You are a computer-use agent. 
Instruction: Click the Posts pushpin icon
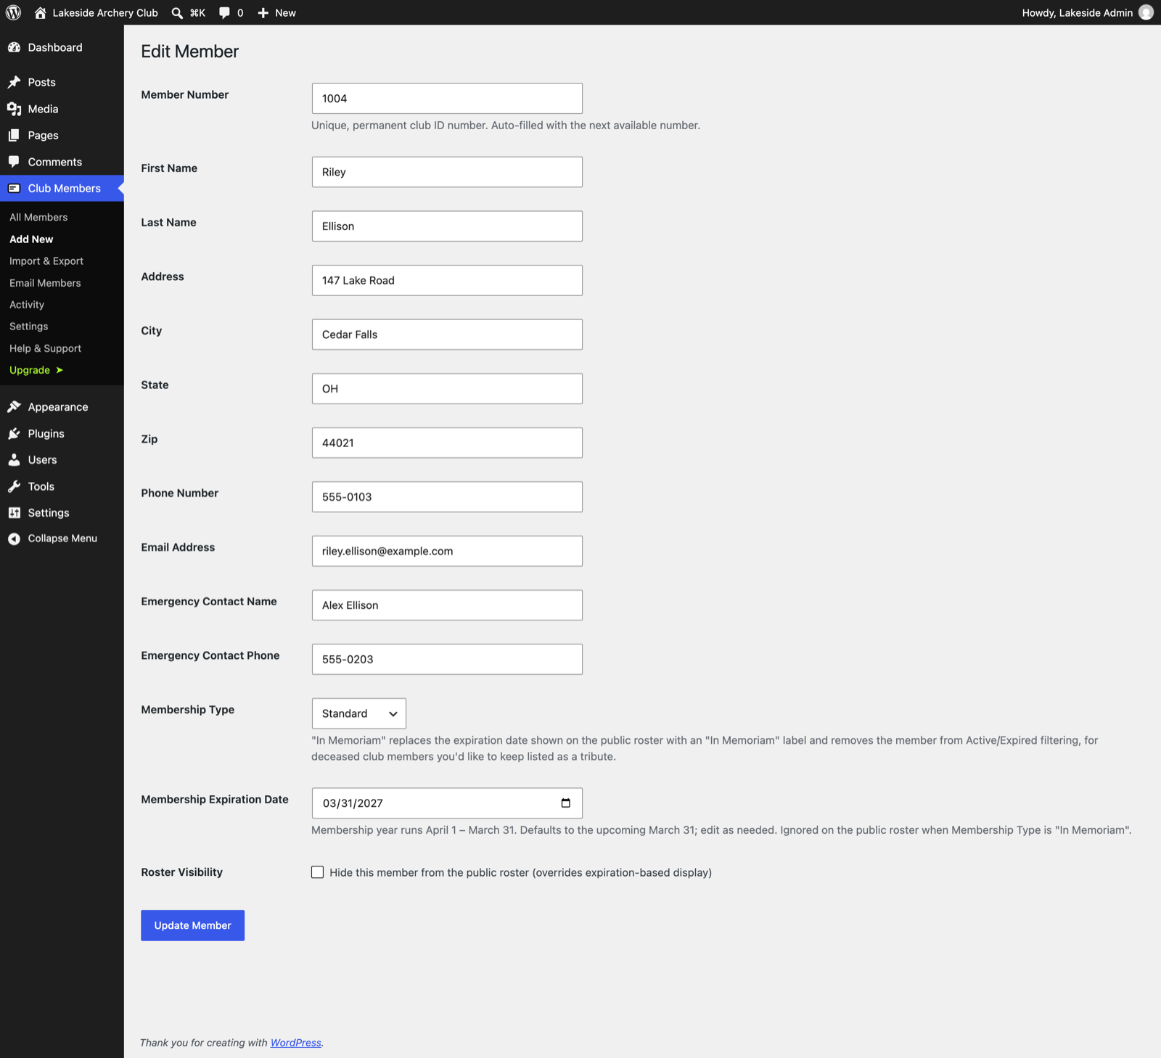pyautogui.click(x=15, y=82)
